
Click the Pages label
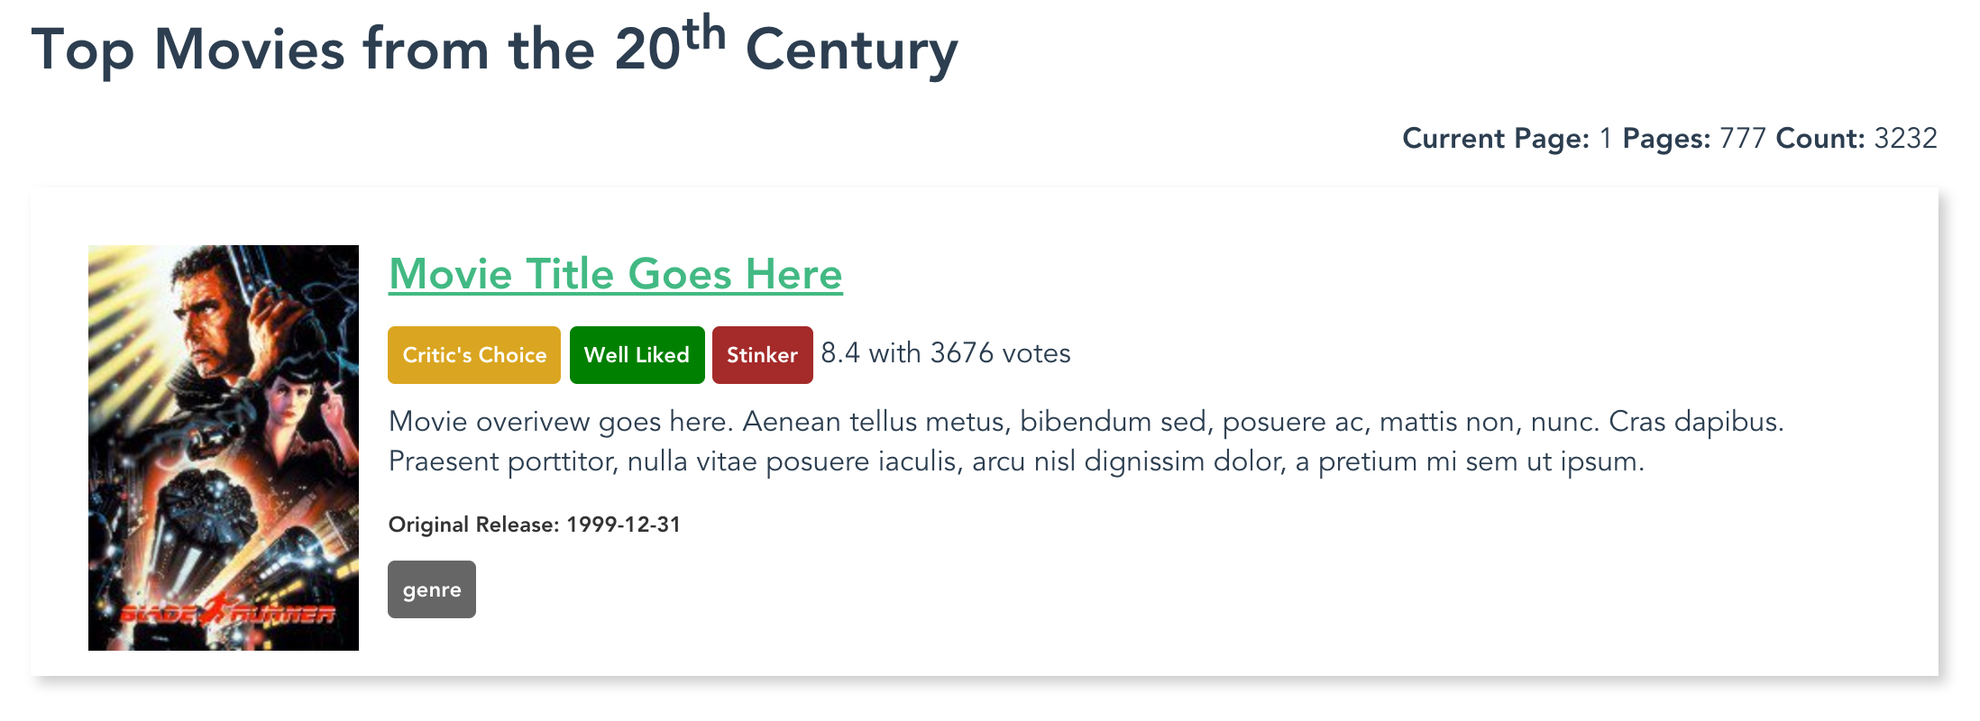pos(1666,139)
